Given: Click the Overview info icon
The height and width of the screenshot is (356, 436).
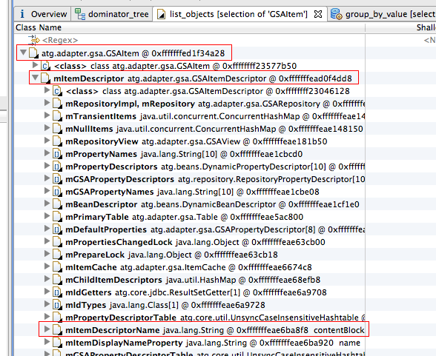Looking at the screenshot, I should point(22,14).
